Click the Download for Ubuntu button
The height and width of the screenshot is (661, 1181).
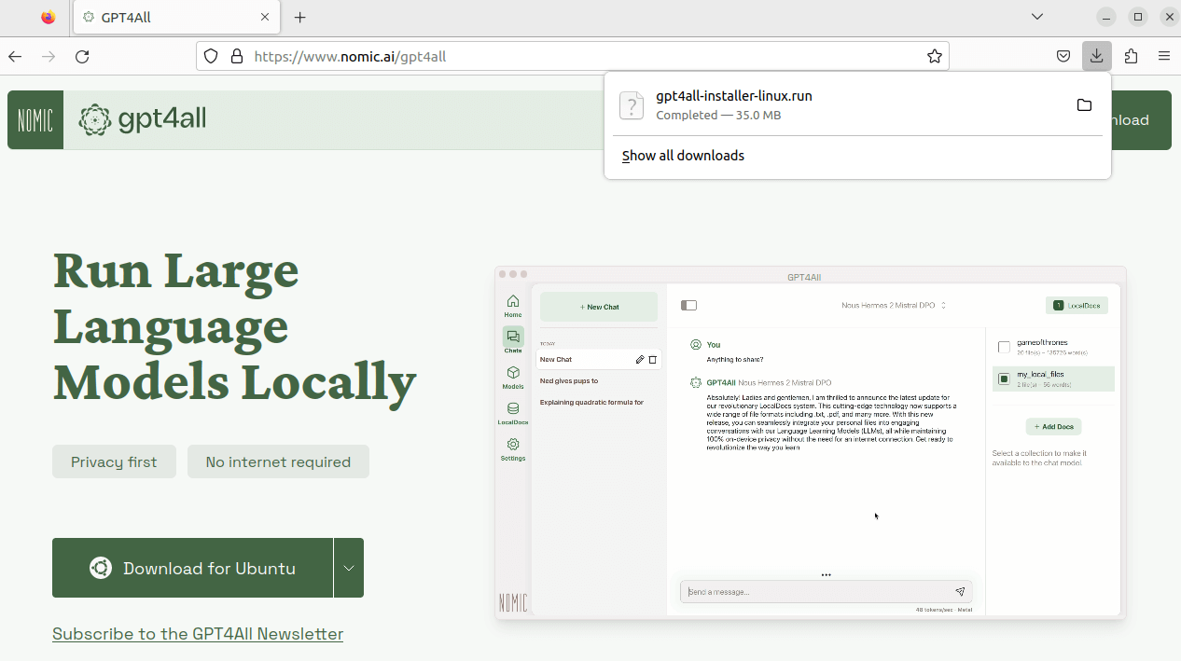pyautogui.click(x=192, y=568)
